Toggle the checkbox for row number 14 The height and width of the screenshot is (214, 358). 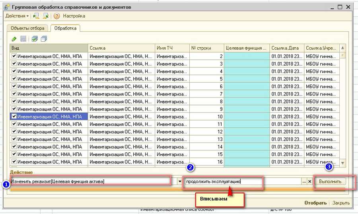pos(14,146)
